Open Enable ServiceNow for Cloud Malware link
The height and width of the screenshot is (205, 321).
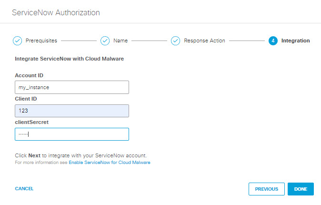[110, 163]
